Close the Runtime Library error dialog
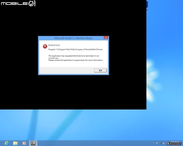Screen dimensions: 183x146 106,37
